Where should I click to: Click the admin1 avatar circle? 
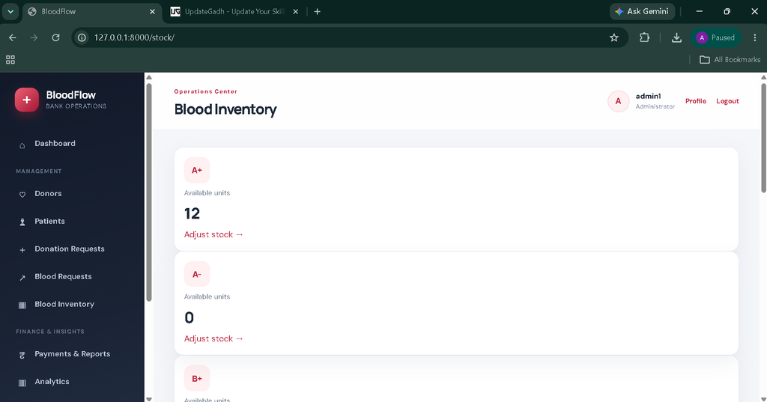(x=618, y=101)
